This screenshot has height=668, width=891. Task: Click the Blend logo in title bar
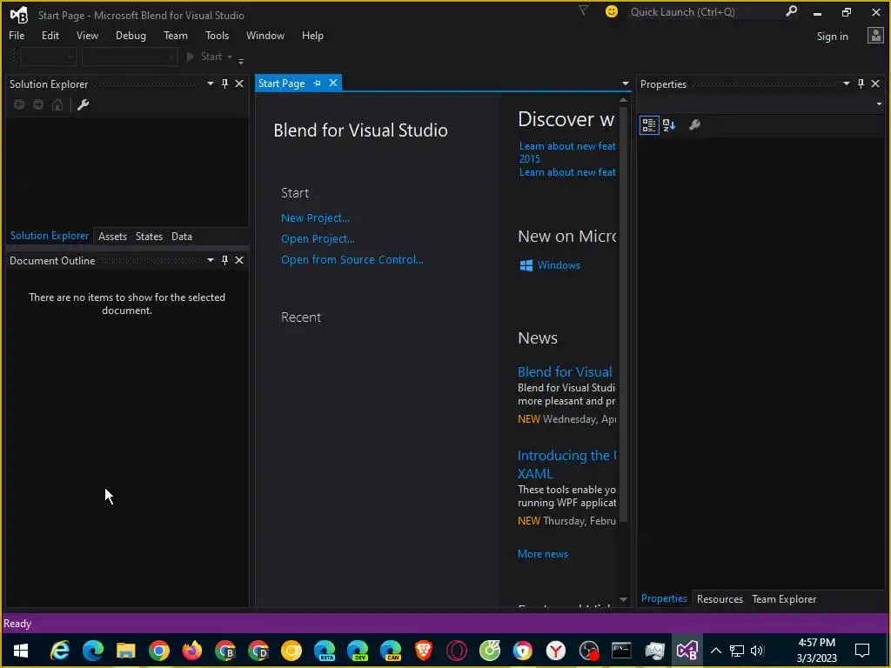pos(19,15)
